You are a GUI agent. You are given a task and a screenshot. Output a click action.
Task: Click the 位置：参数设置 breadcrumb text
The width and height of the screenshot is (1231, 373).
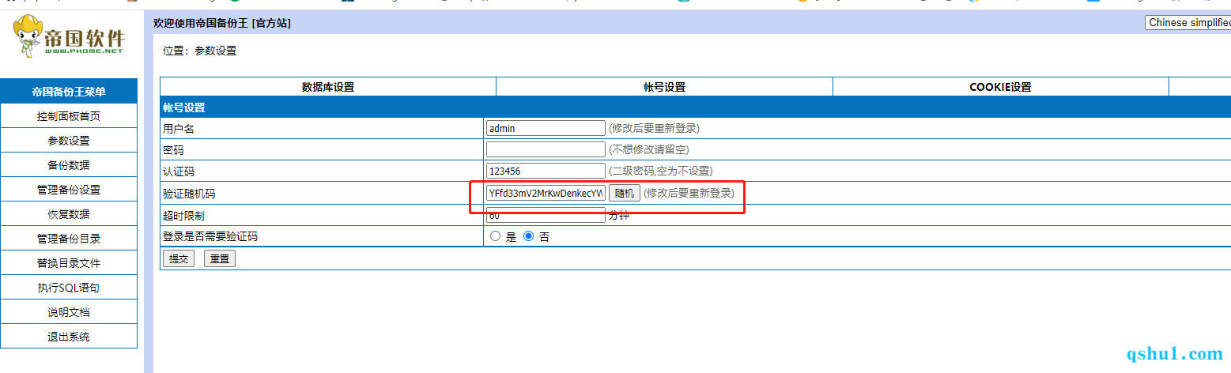(x=199, y=51)
